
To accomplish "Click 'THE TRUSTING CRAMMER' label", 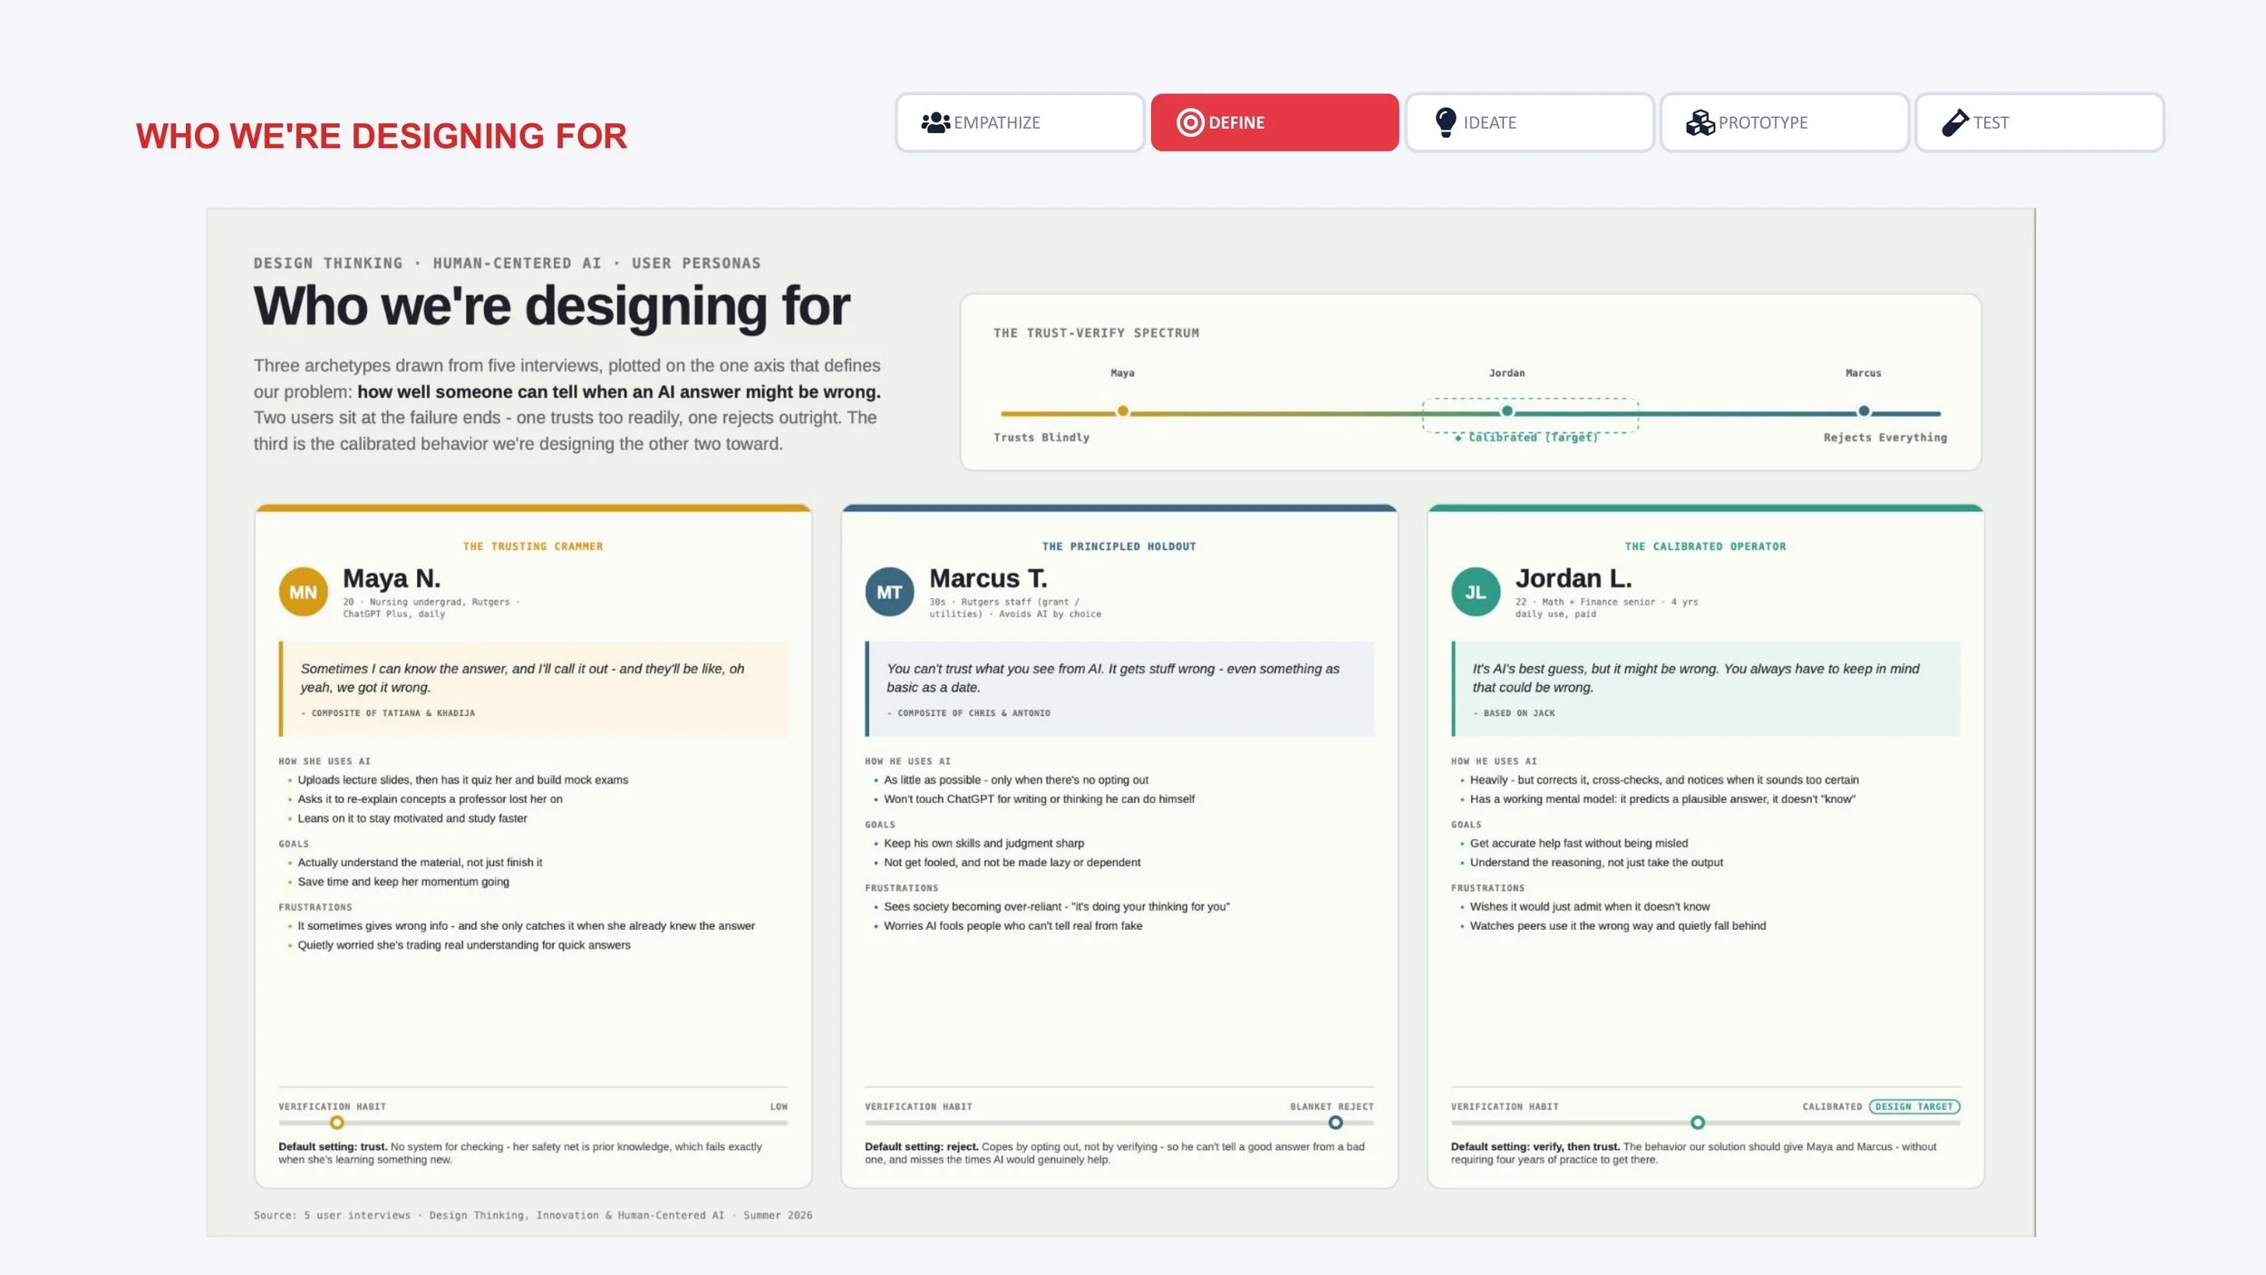I will coord(533,546).
